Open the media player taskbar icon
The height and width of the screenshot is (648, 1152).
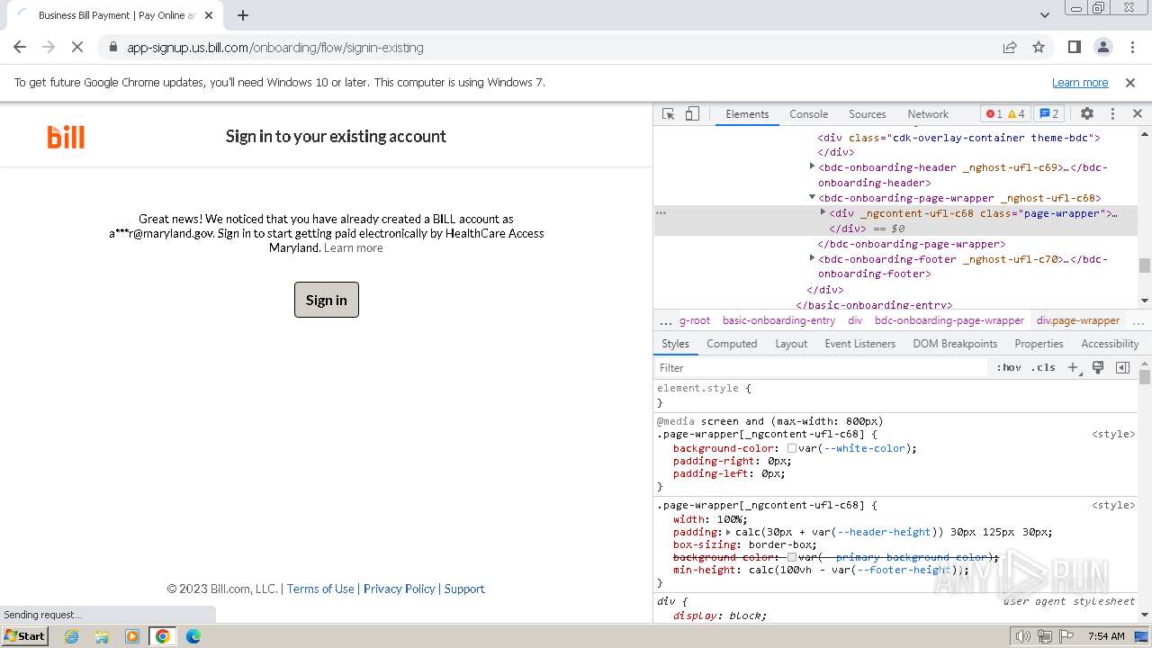132,635
